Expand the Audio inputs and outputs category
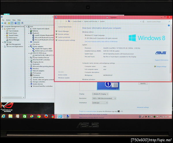Image resolution: width=173 pixels, height=143 pixels. click(x=29, y=29)
